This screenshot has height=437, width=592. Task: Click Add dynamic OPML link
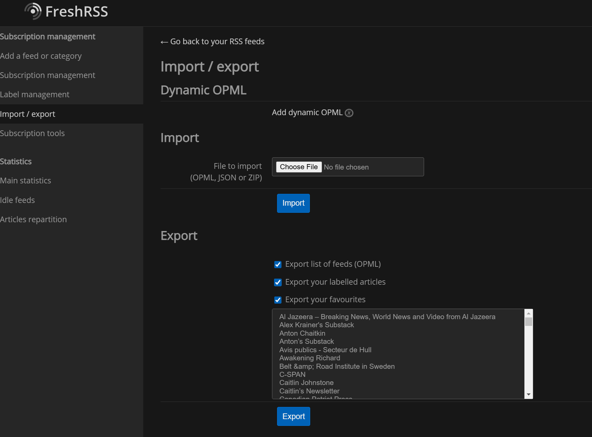(307, 112)
